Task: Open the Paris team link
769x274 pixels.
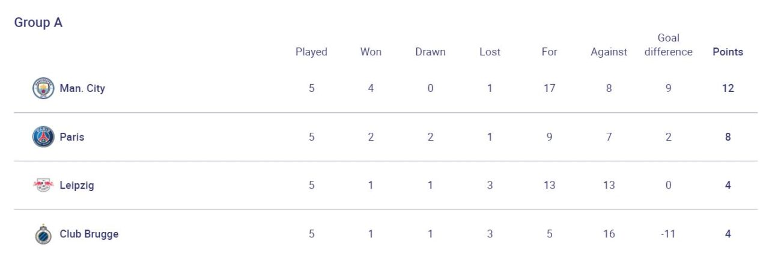Action: pos(72,137)
